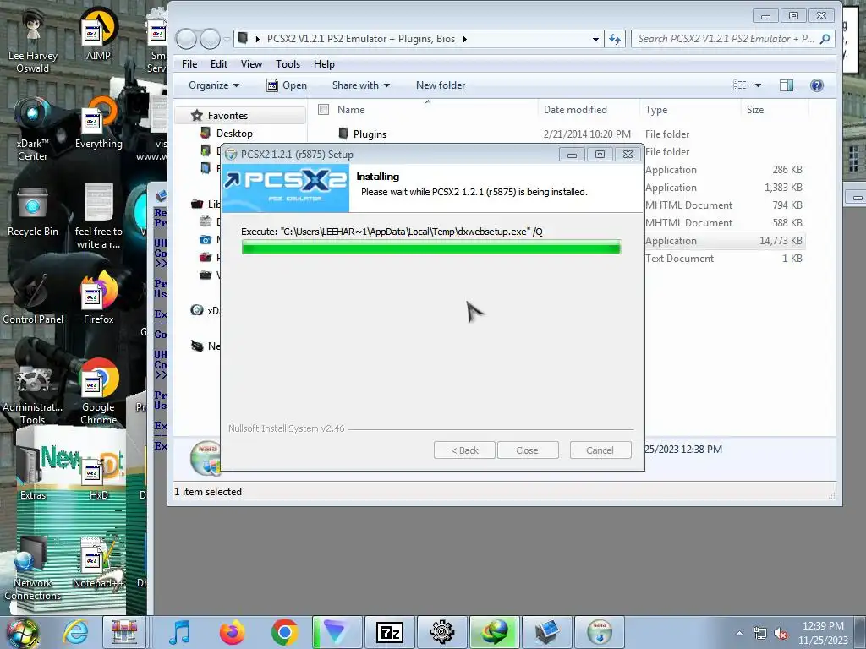Open Help menu in Explorer

[324, 64]
